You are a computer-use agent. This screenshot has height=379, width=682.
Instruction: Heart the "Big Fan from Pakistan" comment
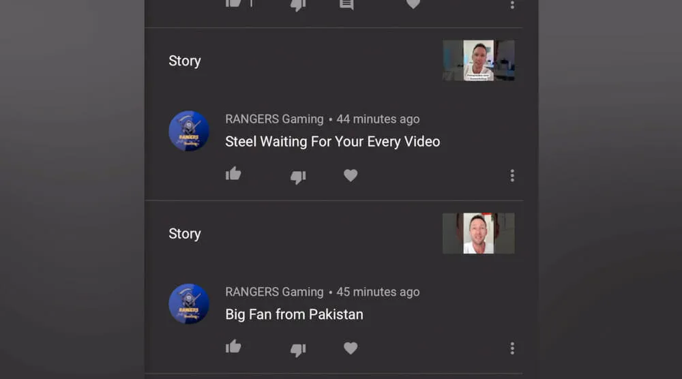351,348
